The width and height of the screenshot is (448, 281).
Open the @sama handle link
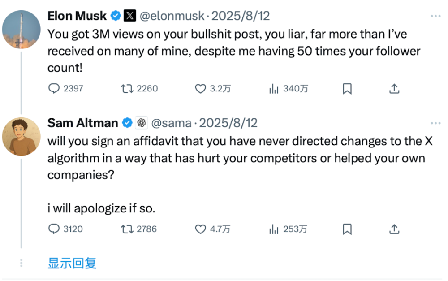(x=171, y=123)
